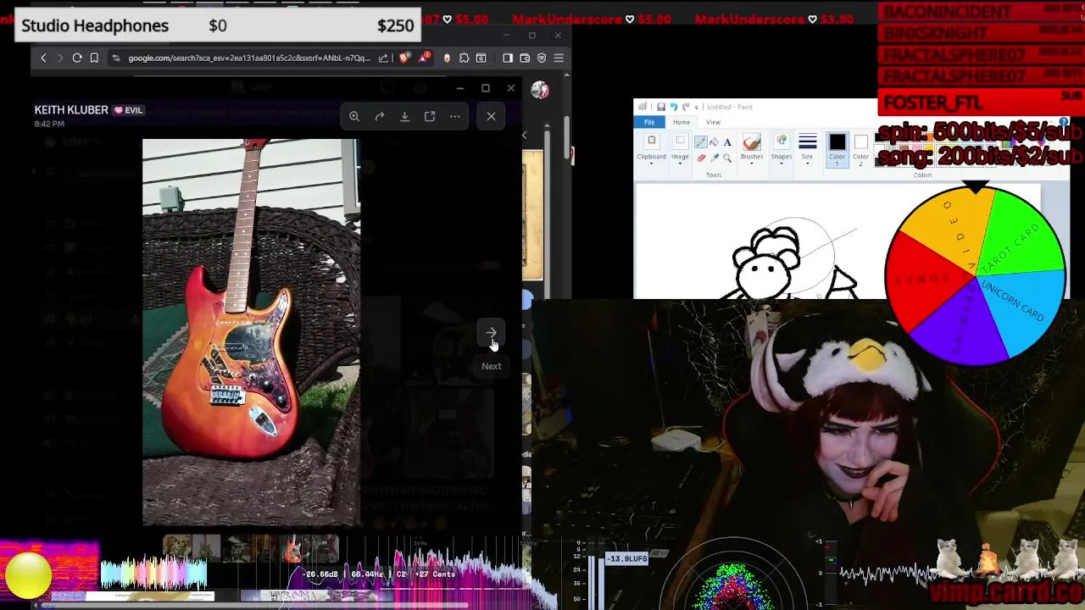Viewport: 1085px width, 610px height.
Task: Select the first thumbnail in the image strip
Action: click(176, 549)
